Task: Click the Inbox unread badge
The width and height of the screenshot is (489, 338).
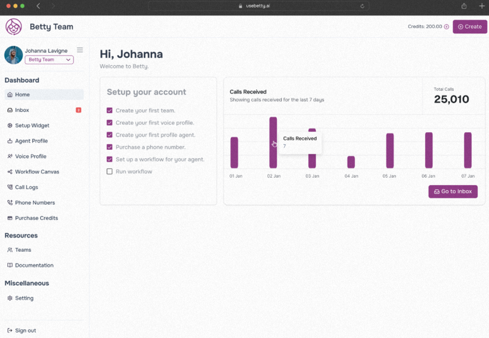Action: click(x=79, y=110)
